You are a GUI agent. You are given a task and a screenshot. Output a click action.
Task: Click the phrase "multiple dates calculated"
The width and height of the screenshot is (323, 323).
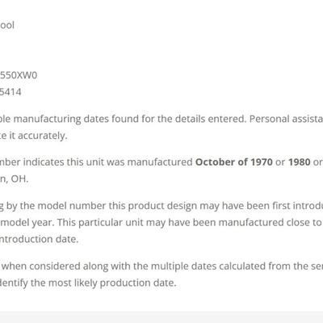204,266
